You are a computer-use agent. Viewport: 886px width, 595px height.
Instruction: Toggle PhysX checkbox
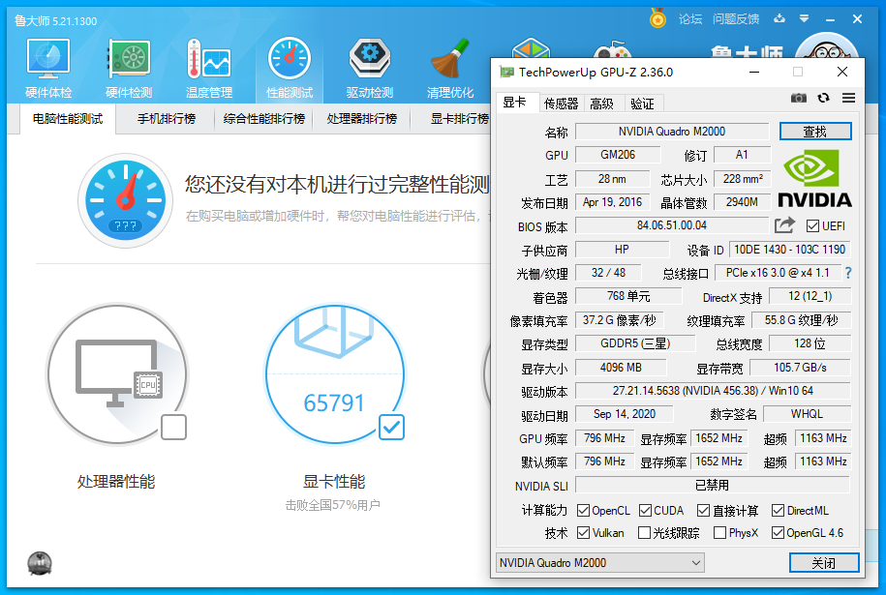pos(719,532)
